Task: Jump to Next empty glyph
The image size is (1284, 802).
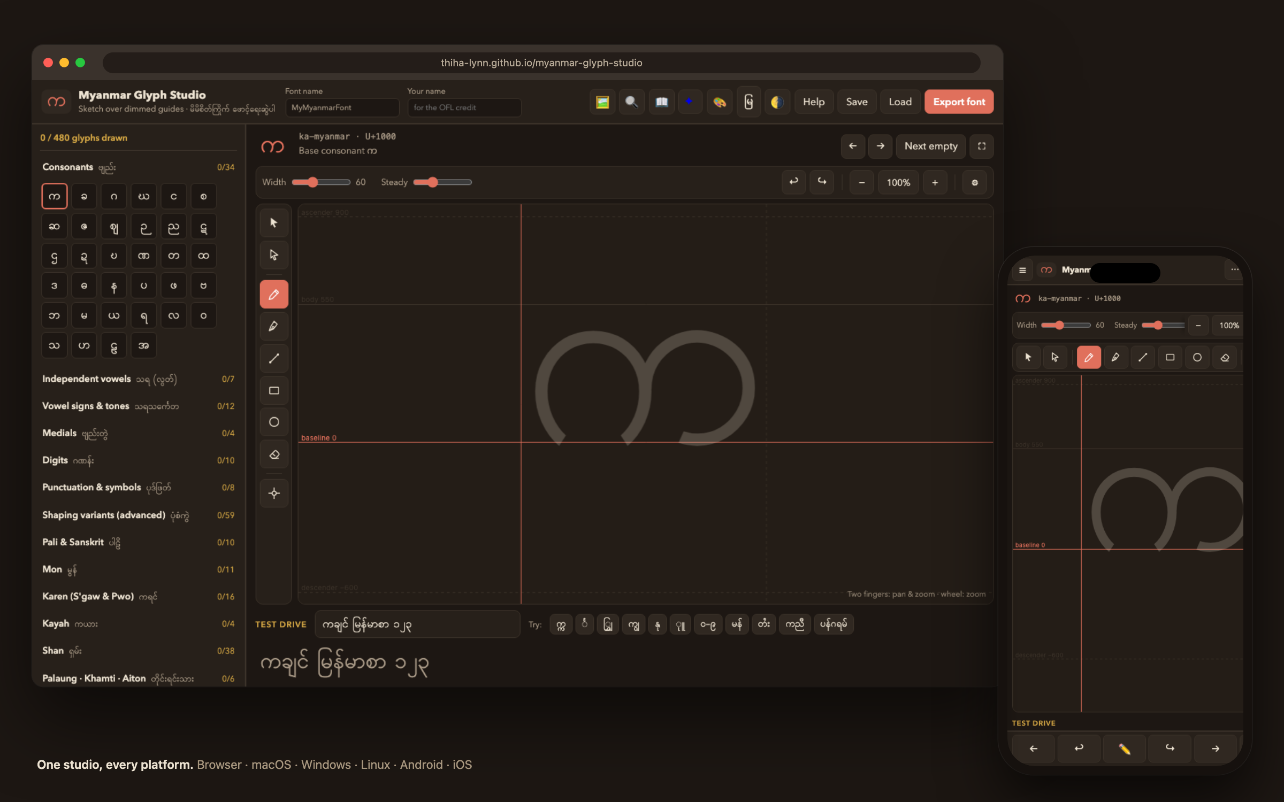Action: (x=931, y=146)
